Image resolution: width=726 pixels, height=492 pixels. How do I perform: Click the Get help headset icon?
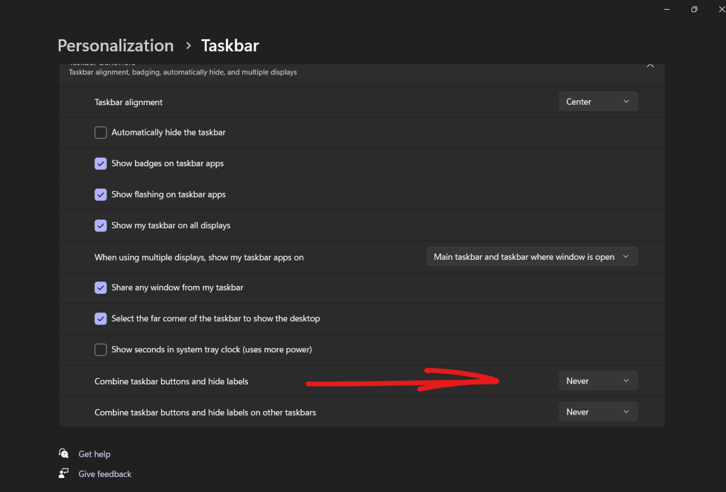(x=64, y=453)
